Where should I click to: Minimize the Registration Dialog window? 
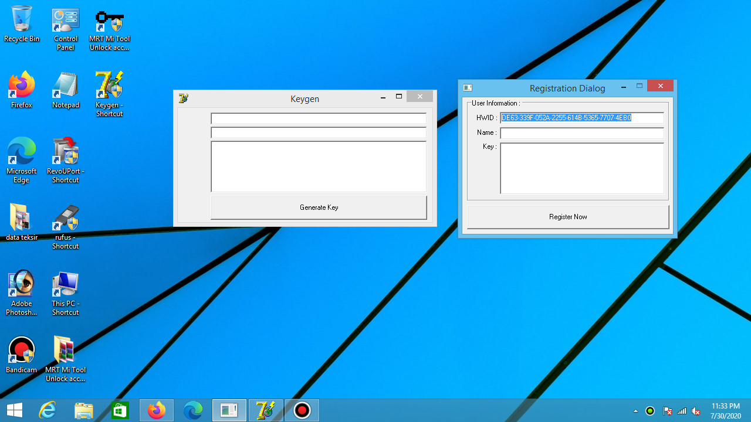[624, 87]
